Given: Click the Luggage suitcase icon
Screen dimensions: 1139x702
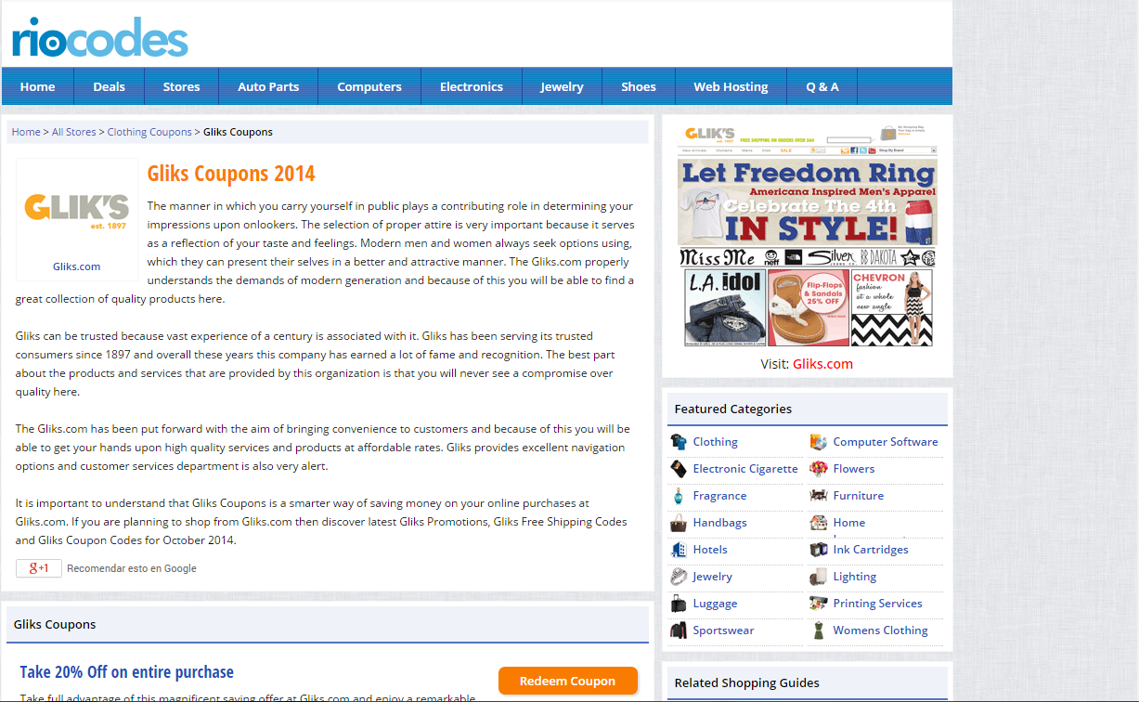Looking at the screenshot, I should point(679,604).
